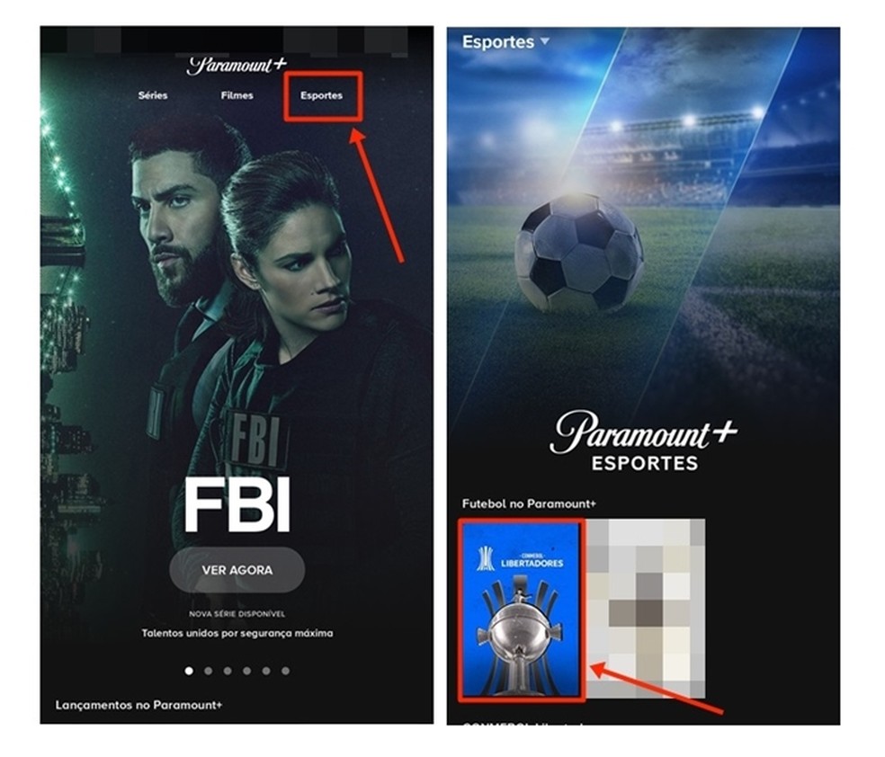Expand the Esportes dropdown arrow

(x=545, y=41)
